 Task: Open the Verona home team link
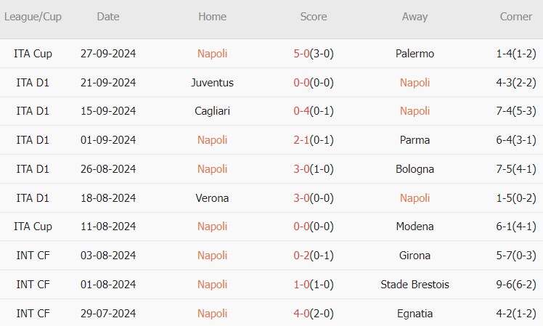coord(212,198)
